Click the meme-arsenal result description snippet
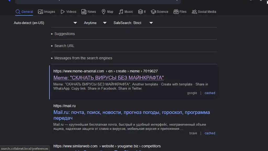 coord(131,86)
